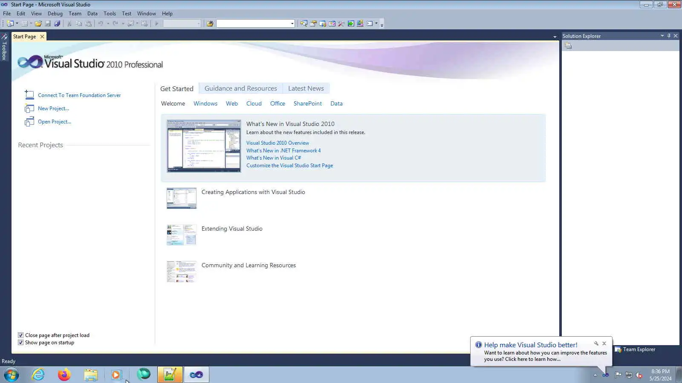682x383 pixels.
Task: Click the Toolbox icon in the toolbar
Action: pos(341,23)
